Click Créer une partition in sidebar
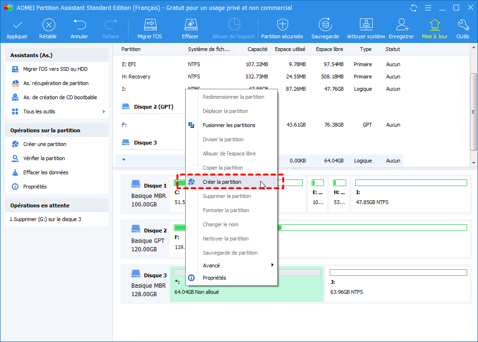The width and height of the screenshot is (478, 342). 44,144
